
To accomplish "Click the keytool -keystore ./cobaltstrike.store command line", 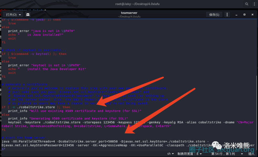I will [131, 122].
